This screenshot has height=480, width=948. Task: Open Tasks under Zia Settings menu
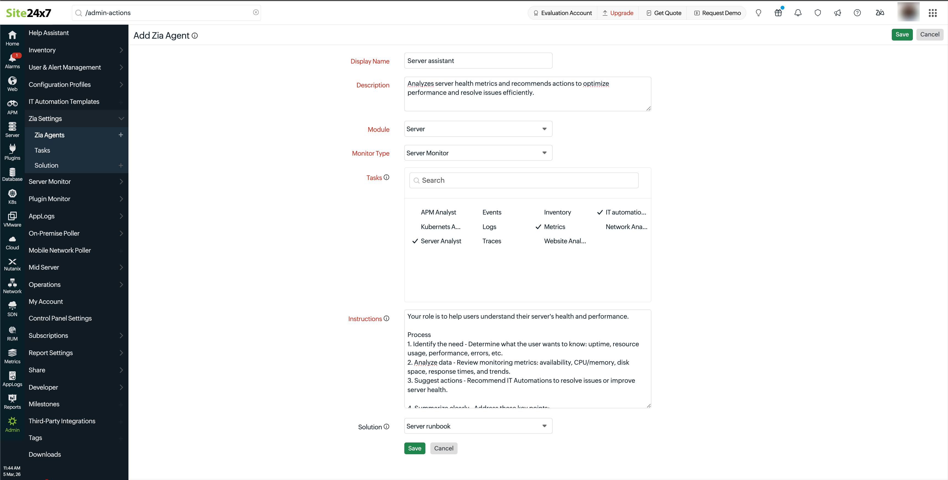point(42,150)
